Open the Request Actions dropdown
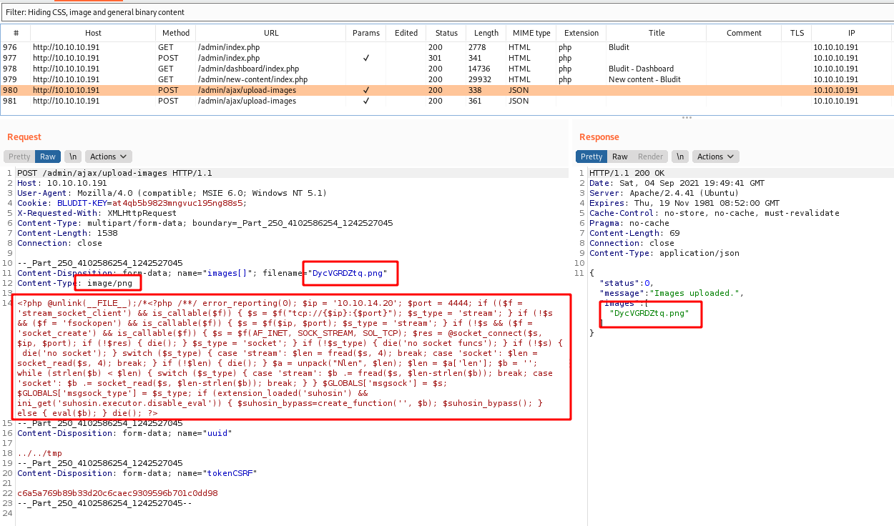The image size is (894, 526). tap(108, 157)
